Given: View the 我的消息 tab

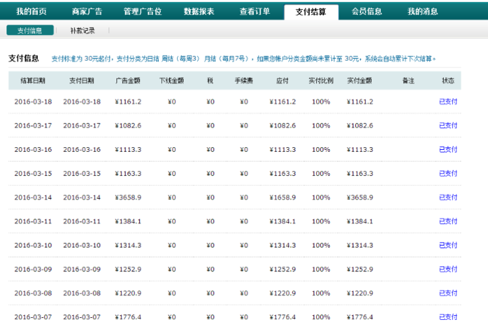Looking at the screenshot, I should (423, 12).
